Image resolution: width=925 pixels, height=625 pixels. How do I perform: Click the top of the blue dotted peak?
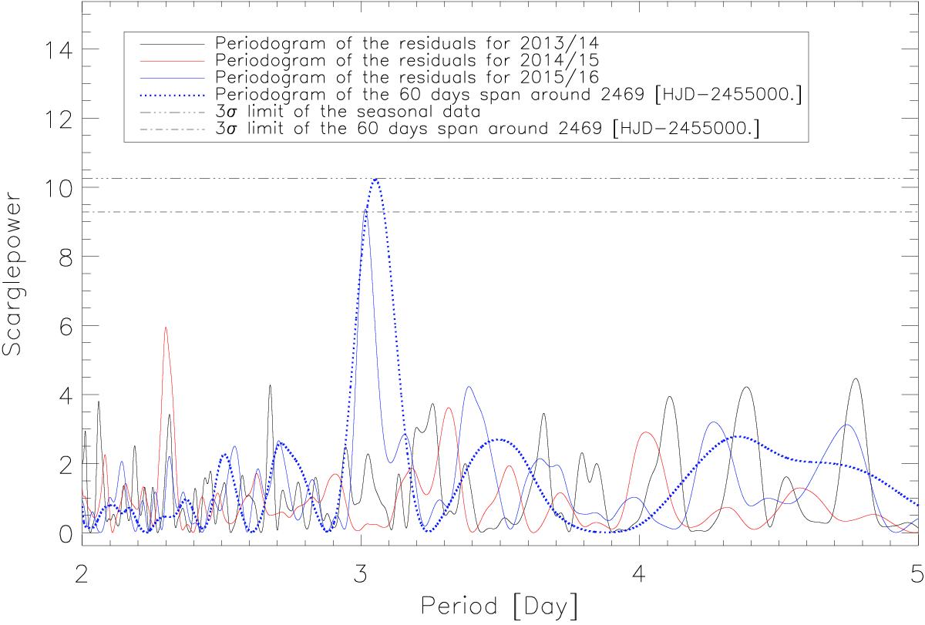(x=375, y=179)
